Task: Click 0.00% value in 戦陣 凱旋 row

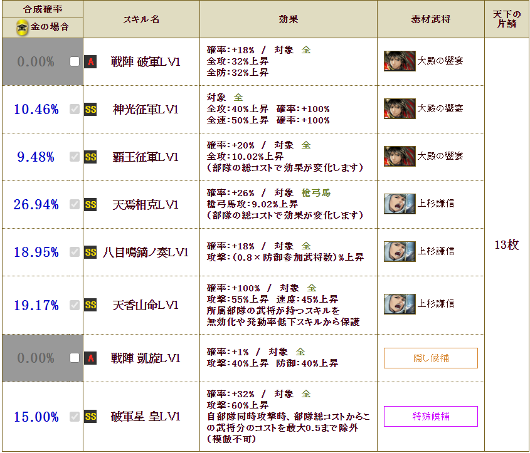Action: pyautogui.click(x=36, y=358)
